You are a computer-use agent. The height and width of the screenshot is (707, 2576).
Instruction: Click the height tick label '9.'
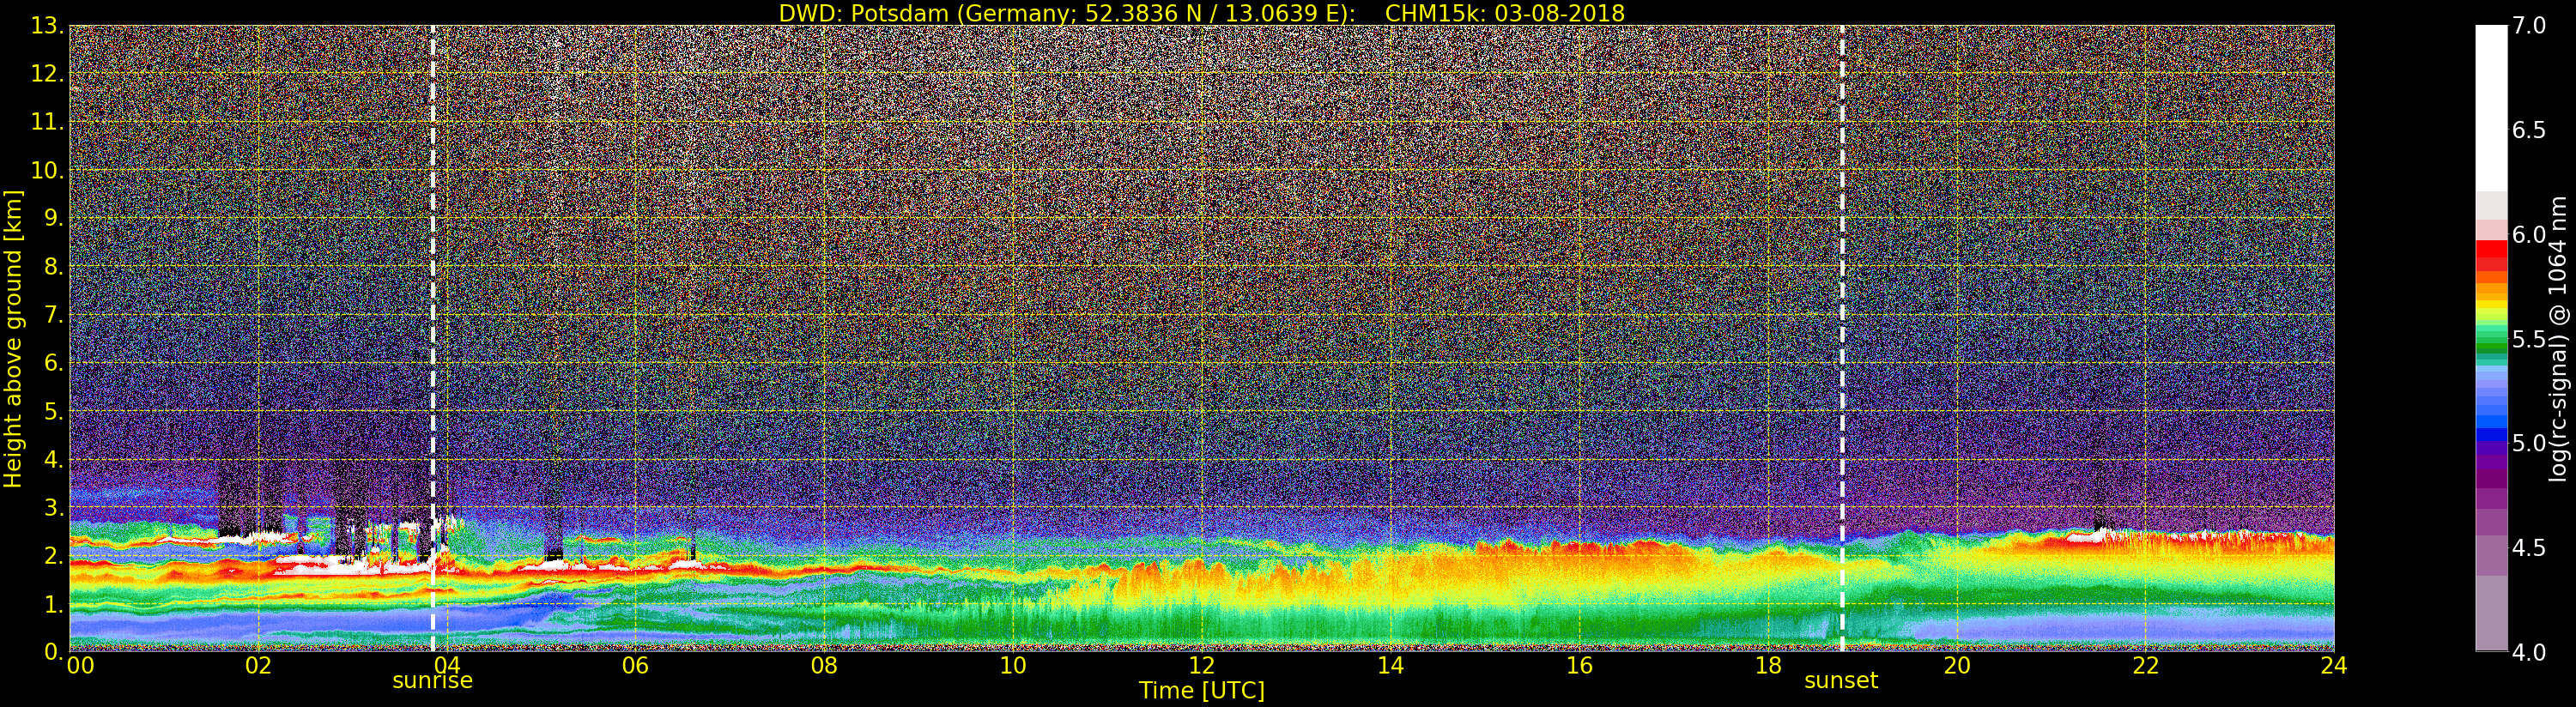click(53, 218)
